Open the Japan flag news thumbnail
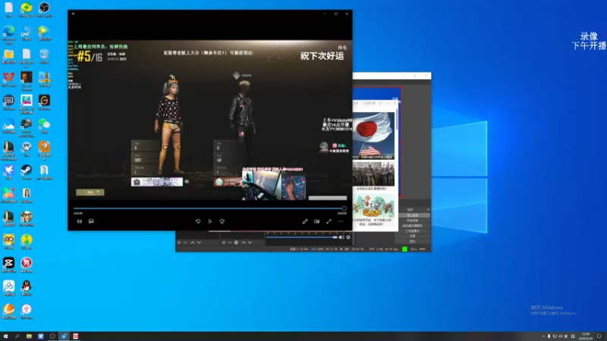Screen dimensions: 607x341 pos(373,134)
